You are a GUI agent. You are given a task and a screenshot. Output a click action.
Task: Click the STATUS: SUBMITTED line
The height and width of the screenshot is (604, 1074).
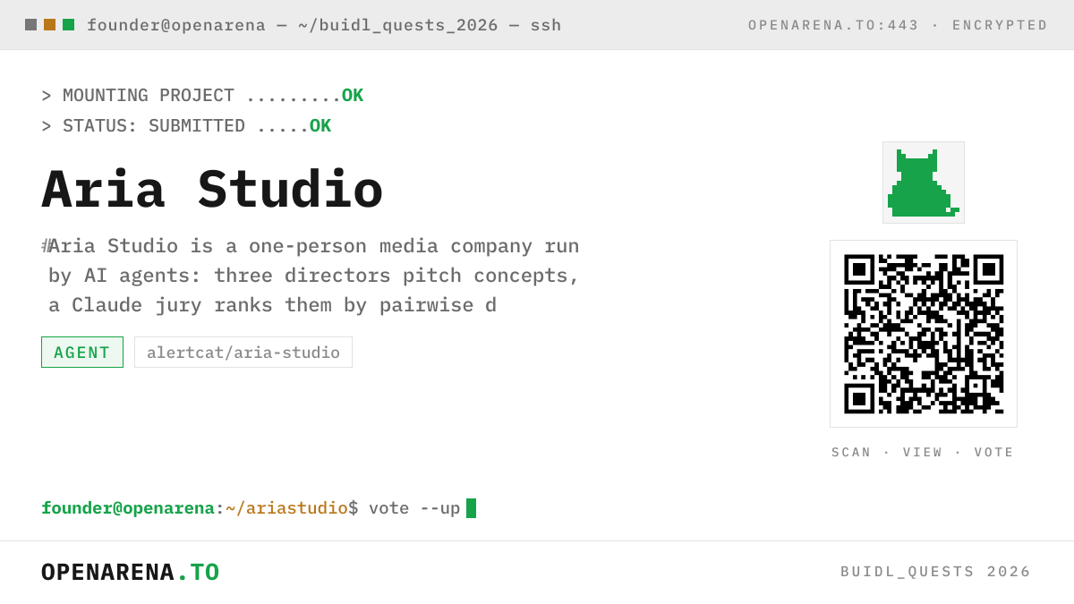(186, 126)
